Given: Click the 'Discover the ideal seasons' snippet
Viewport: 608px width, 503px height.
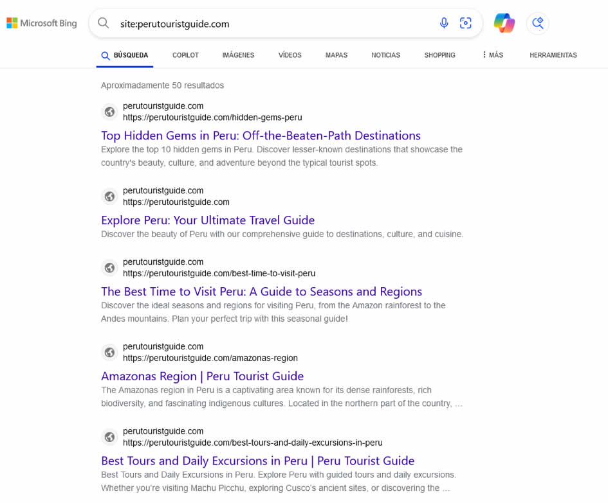Looking at the screenshot, I should [x=273, y=312].
